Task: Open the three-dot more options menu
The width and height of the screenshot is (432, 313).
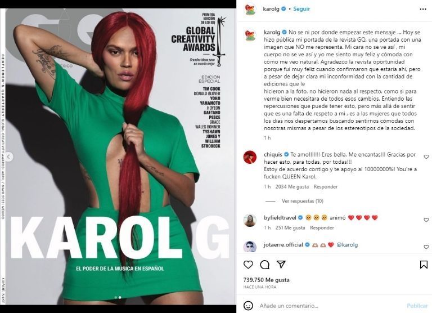Action: (423, 9)
